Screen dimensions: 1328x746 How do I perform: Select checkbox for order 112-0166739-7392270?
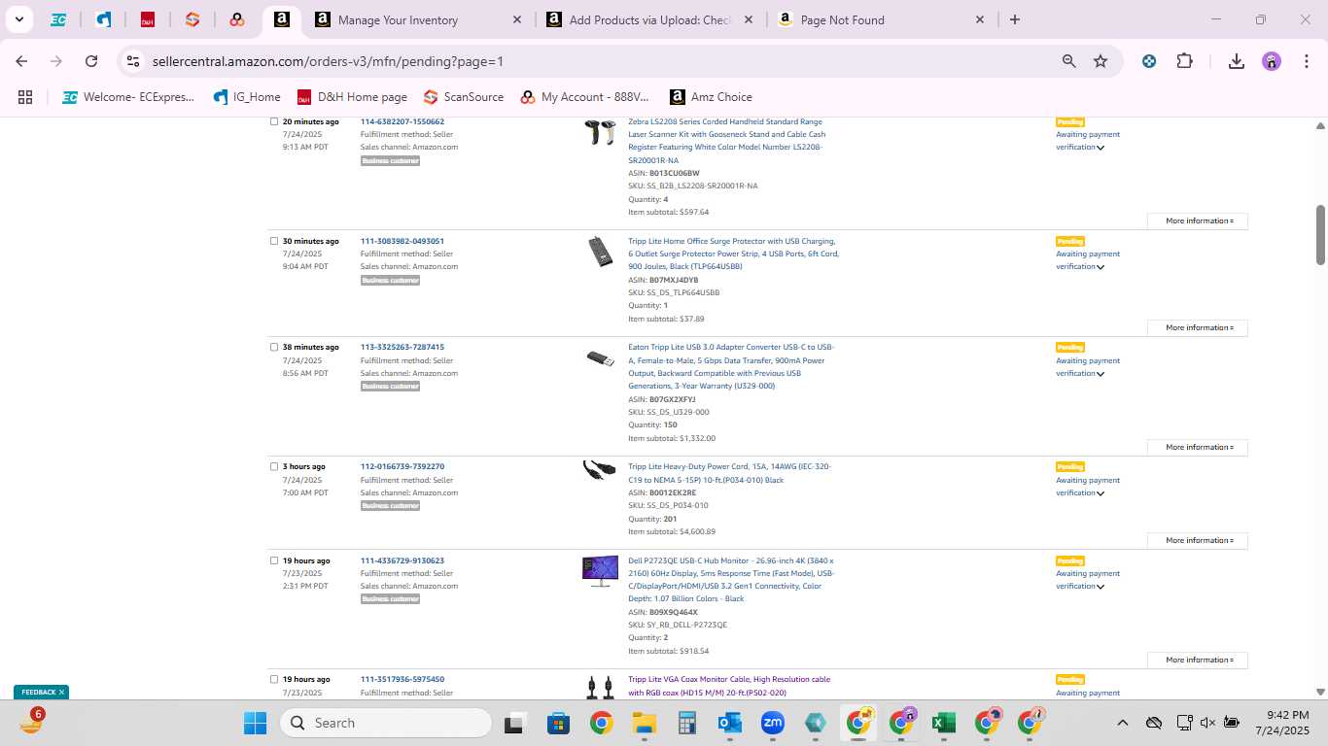[x=274, y=466]
